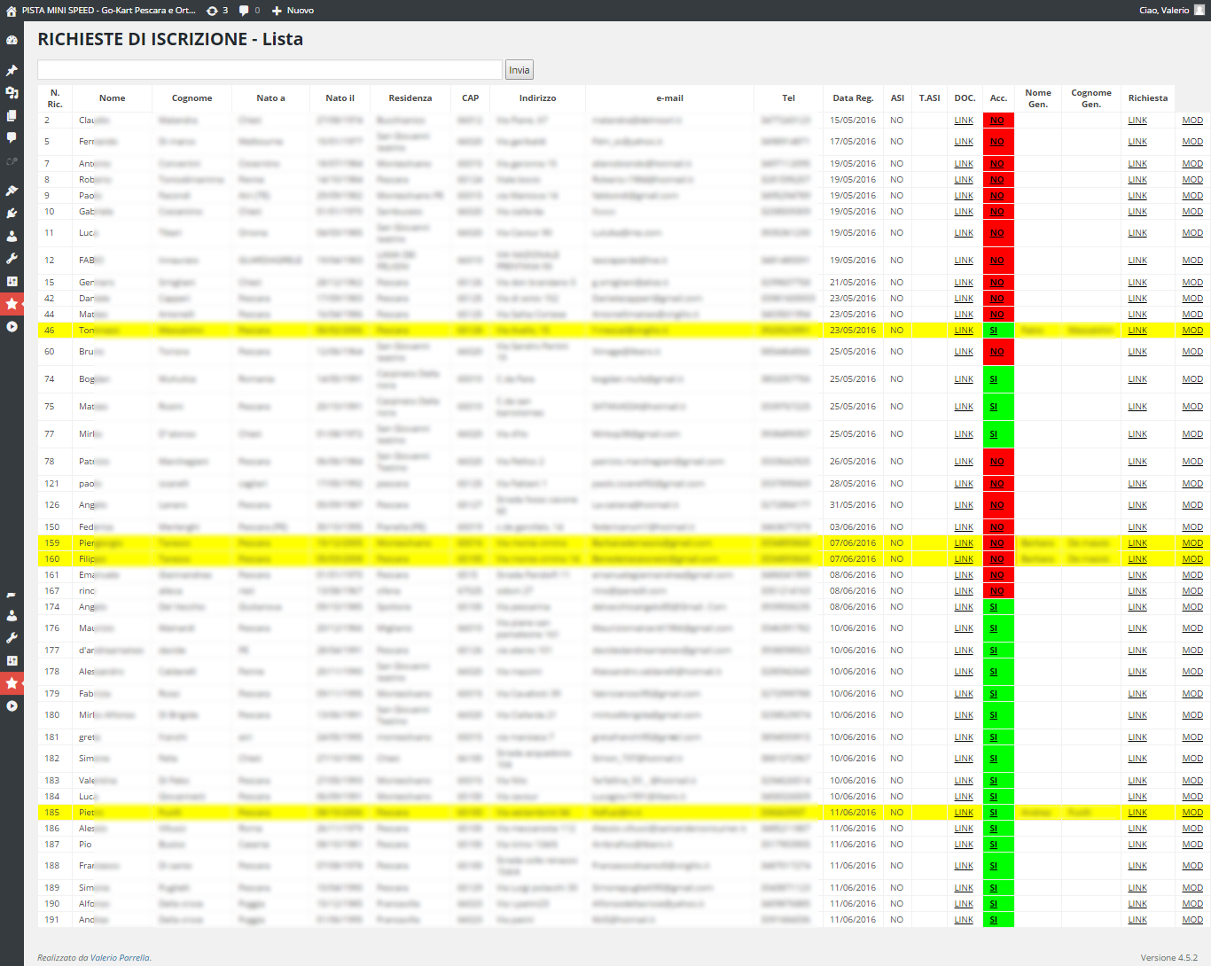Viewport: 1211px width, 966px height.
Task: Click the home icon in the admin bar
Action: 11,11
